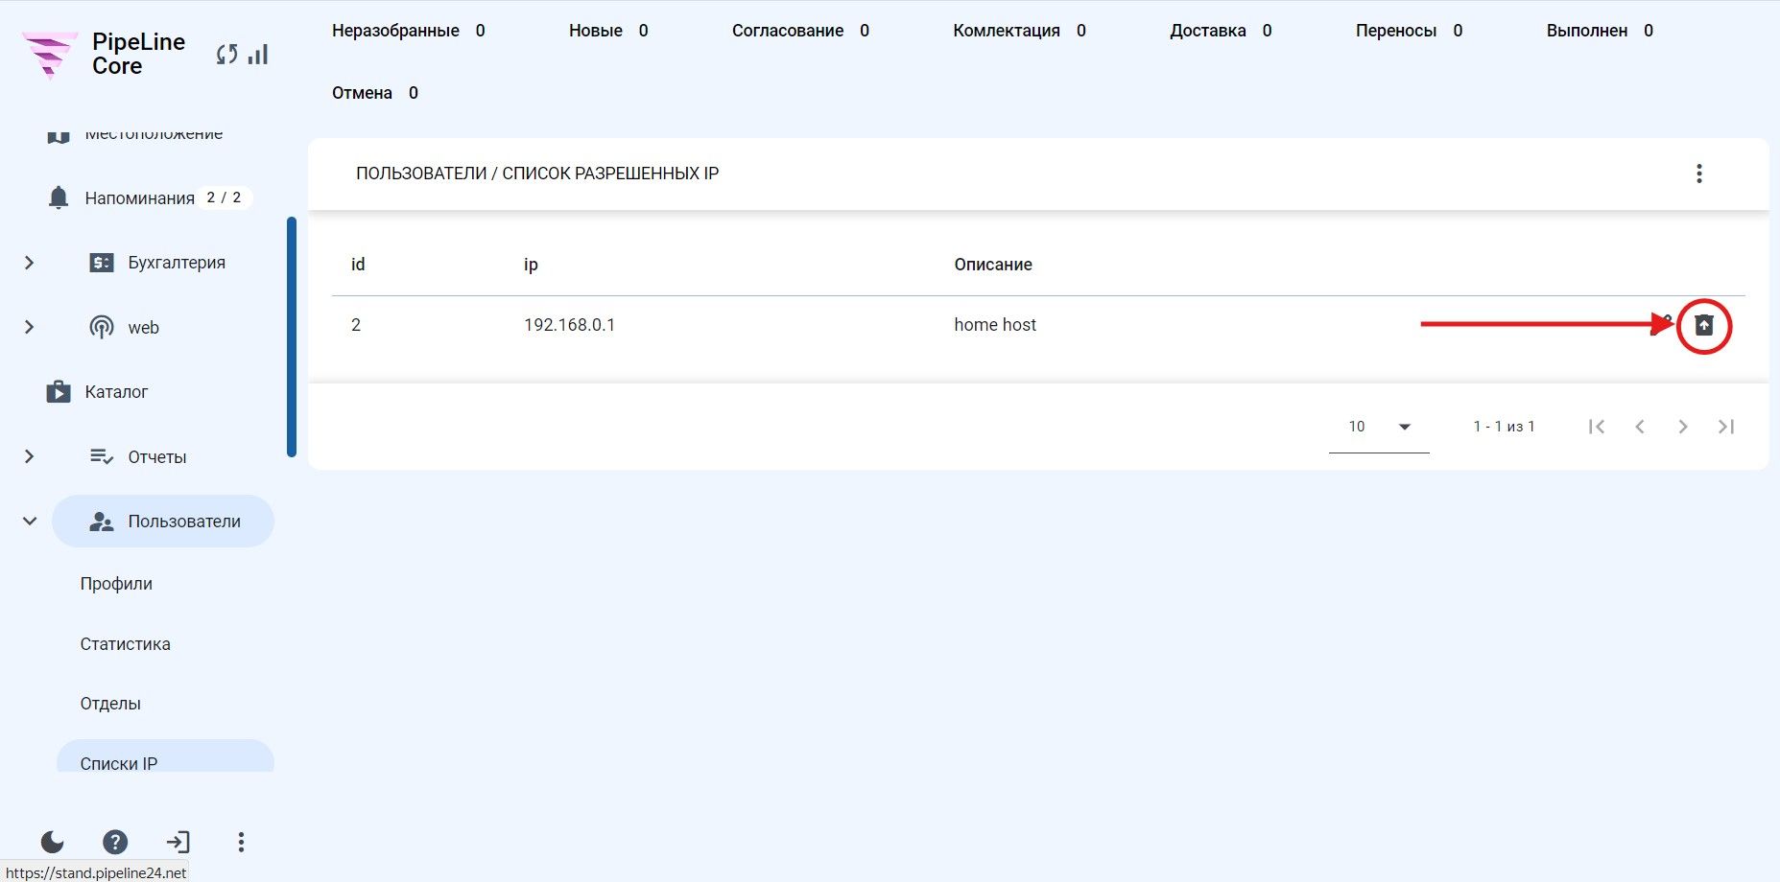Click the restore-from-trash icon for 192.168.0.1
1780x882 pixels.
[x=1703, y=325]
